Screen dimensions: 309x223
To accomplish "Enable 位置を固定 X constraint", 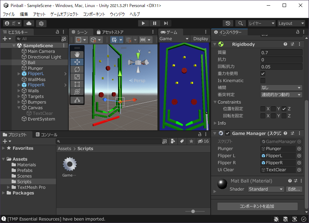I will coord(263,109).
